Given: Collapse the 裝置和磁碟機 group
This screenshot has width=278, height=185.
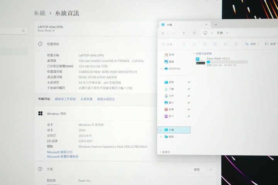Looking at the screenshot, I should tap(194, 53).
